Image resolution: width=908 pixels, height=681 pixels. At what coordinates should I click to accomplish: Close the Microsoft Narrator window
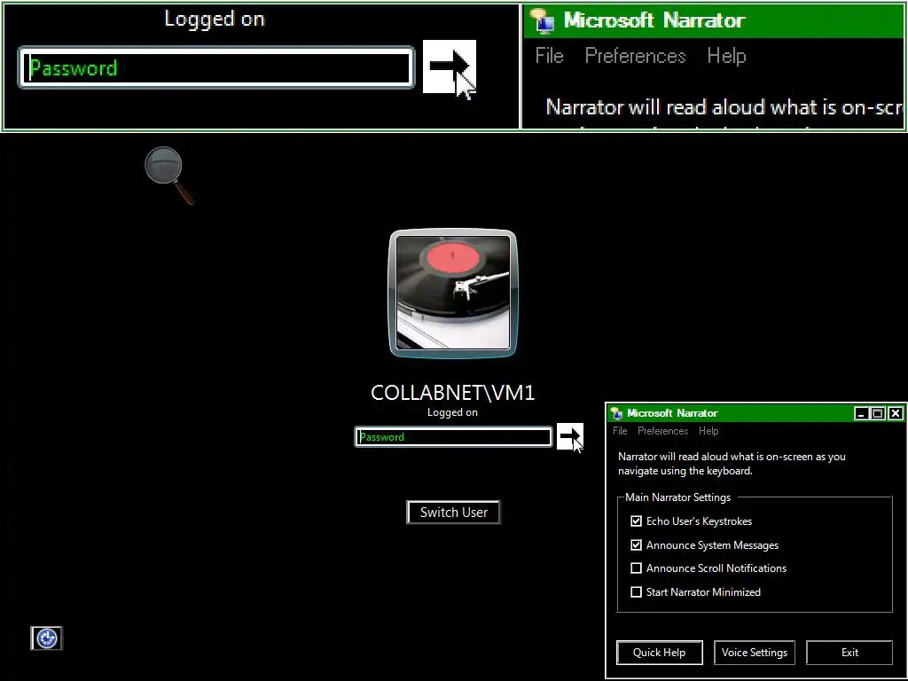896,413
